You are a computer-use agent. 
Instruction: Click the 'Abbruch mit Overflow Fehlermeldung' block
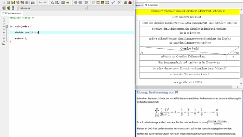click(183, 57)
